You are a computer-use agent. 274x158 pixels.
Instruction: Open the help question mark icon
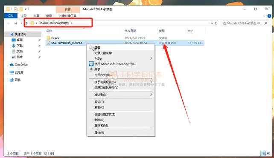coord(269,16)
